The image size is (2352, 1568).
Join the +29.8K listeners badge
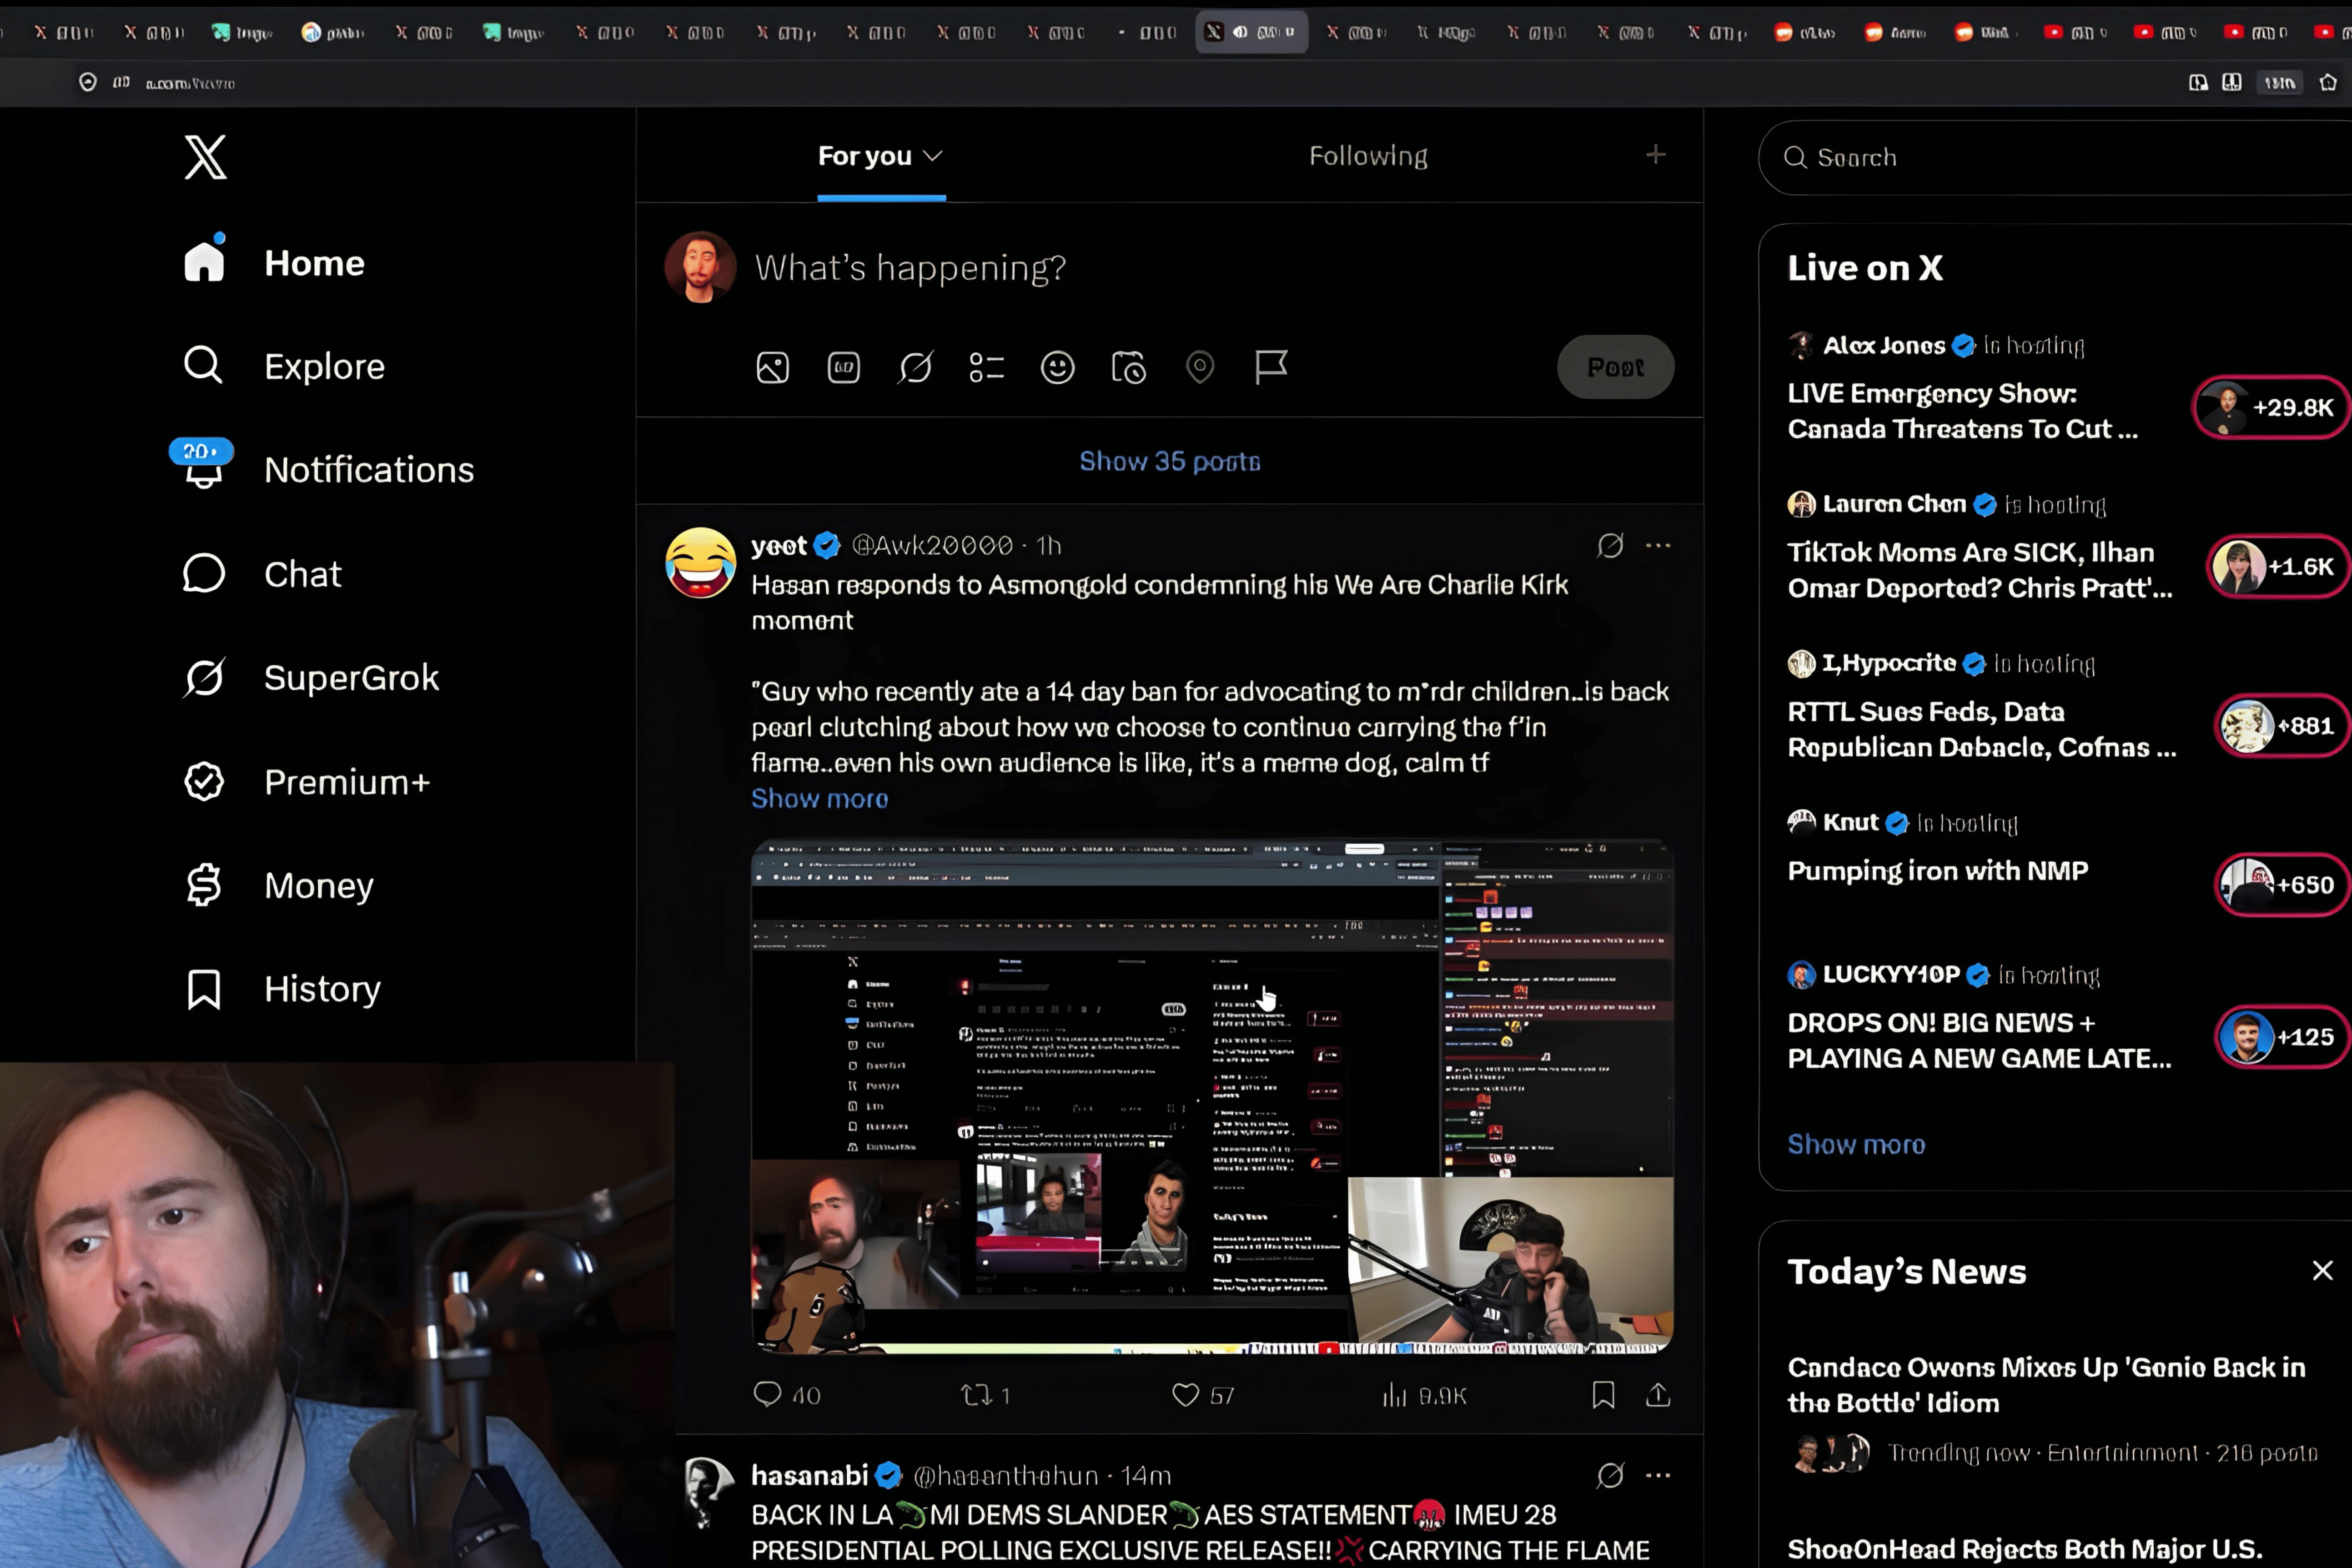[2271, 407]
